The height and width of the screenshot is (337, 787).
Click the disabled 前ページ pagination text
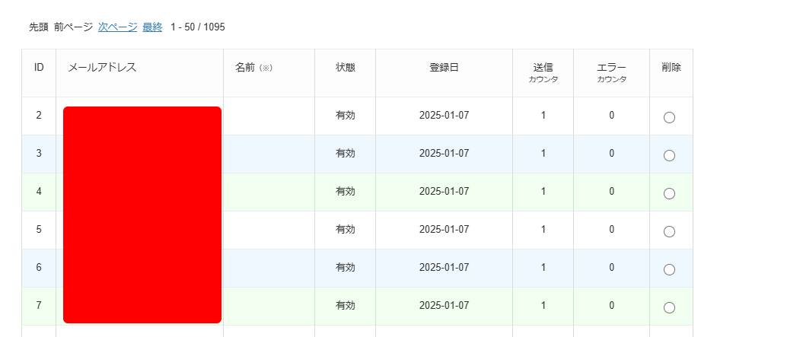pyautogui.click(x=73, y=27)
